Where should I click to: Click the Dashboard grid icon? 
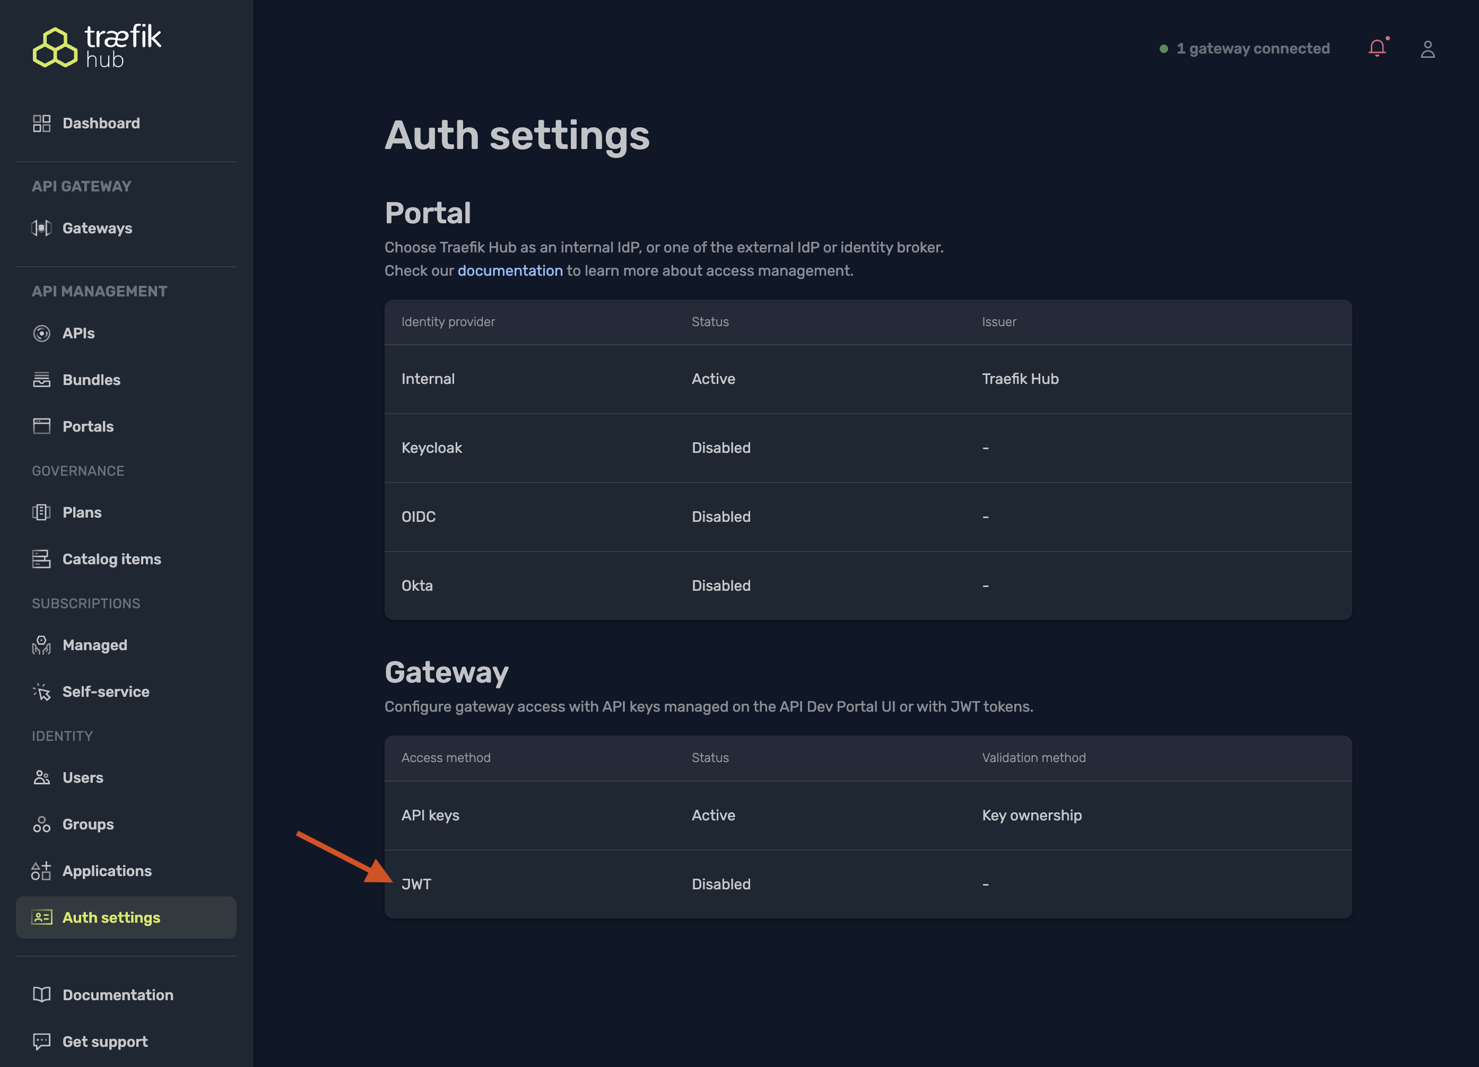(x=42, y=123)
